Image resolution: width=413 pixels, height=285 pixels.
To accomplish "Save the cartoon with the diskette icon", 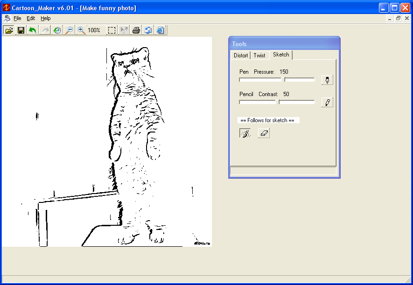I will (21, 30).
